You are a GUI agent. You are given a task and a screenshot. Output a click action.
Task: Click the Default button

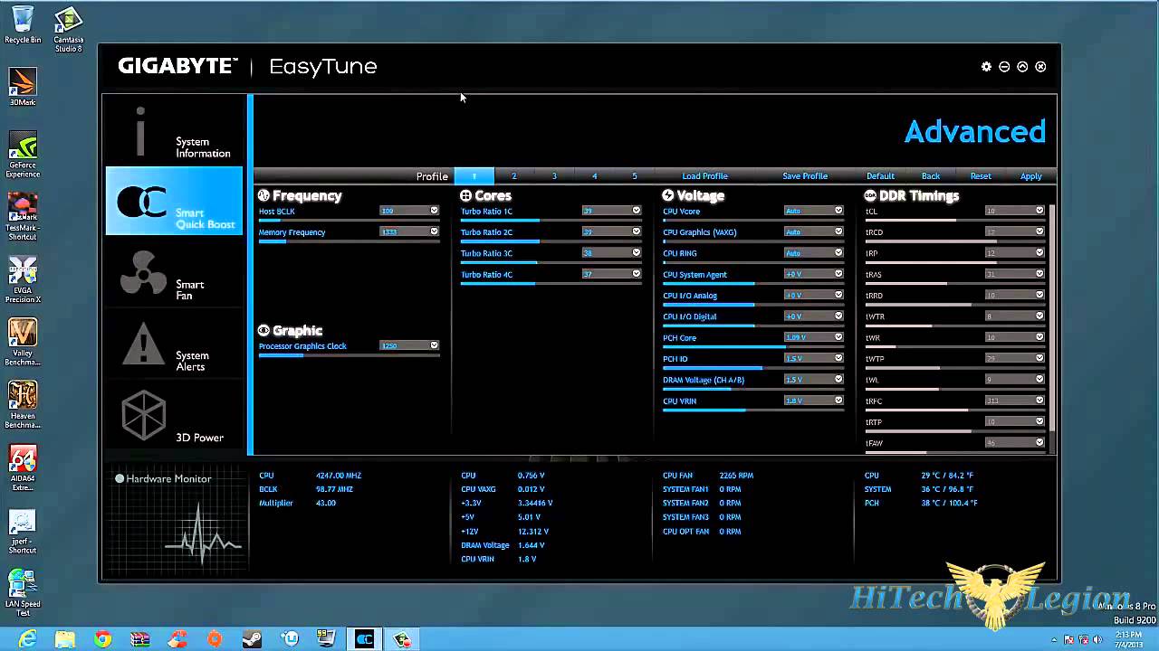880,176
